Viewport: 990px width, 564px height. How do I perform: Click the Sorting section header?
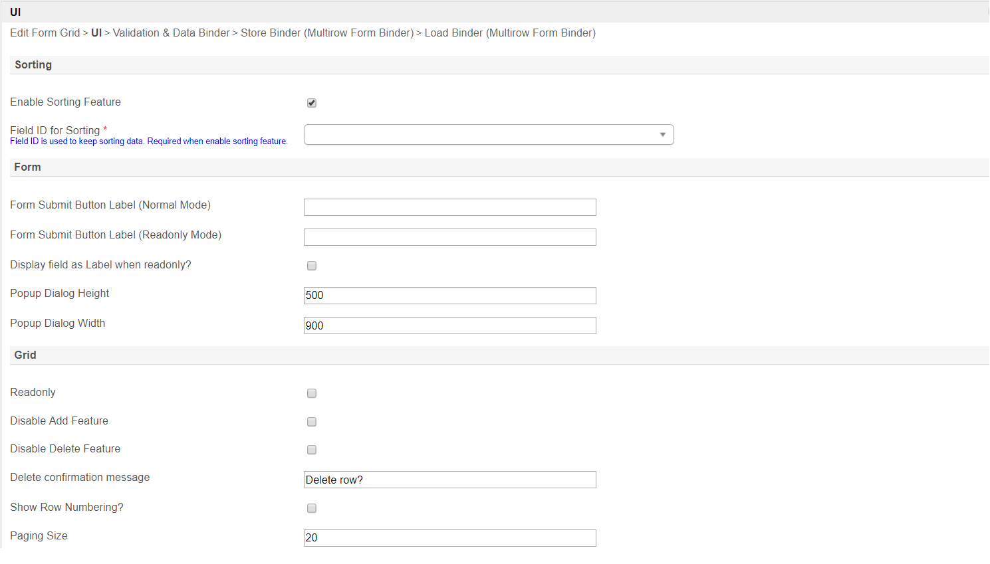coord(33,65)
